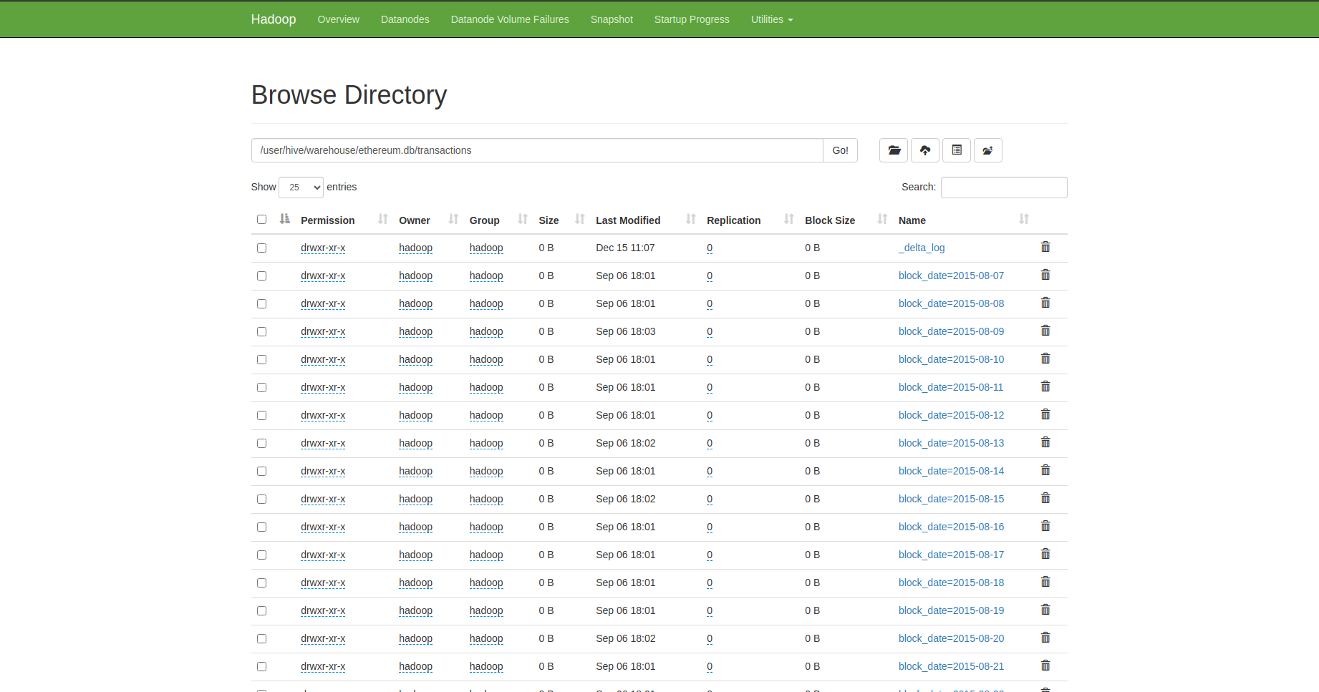Click 'Sep 06 18:03' last modified cell
The height and width of the screenshot is (692, 1319).
click(626, 331)
